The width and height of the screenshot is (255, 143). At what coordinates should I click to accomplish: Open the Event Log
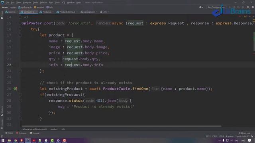245,133
